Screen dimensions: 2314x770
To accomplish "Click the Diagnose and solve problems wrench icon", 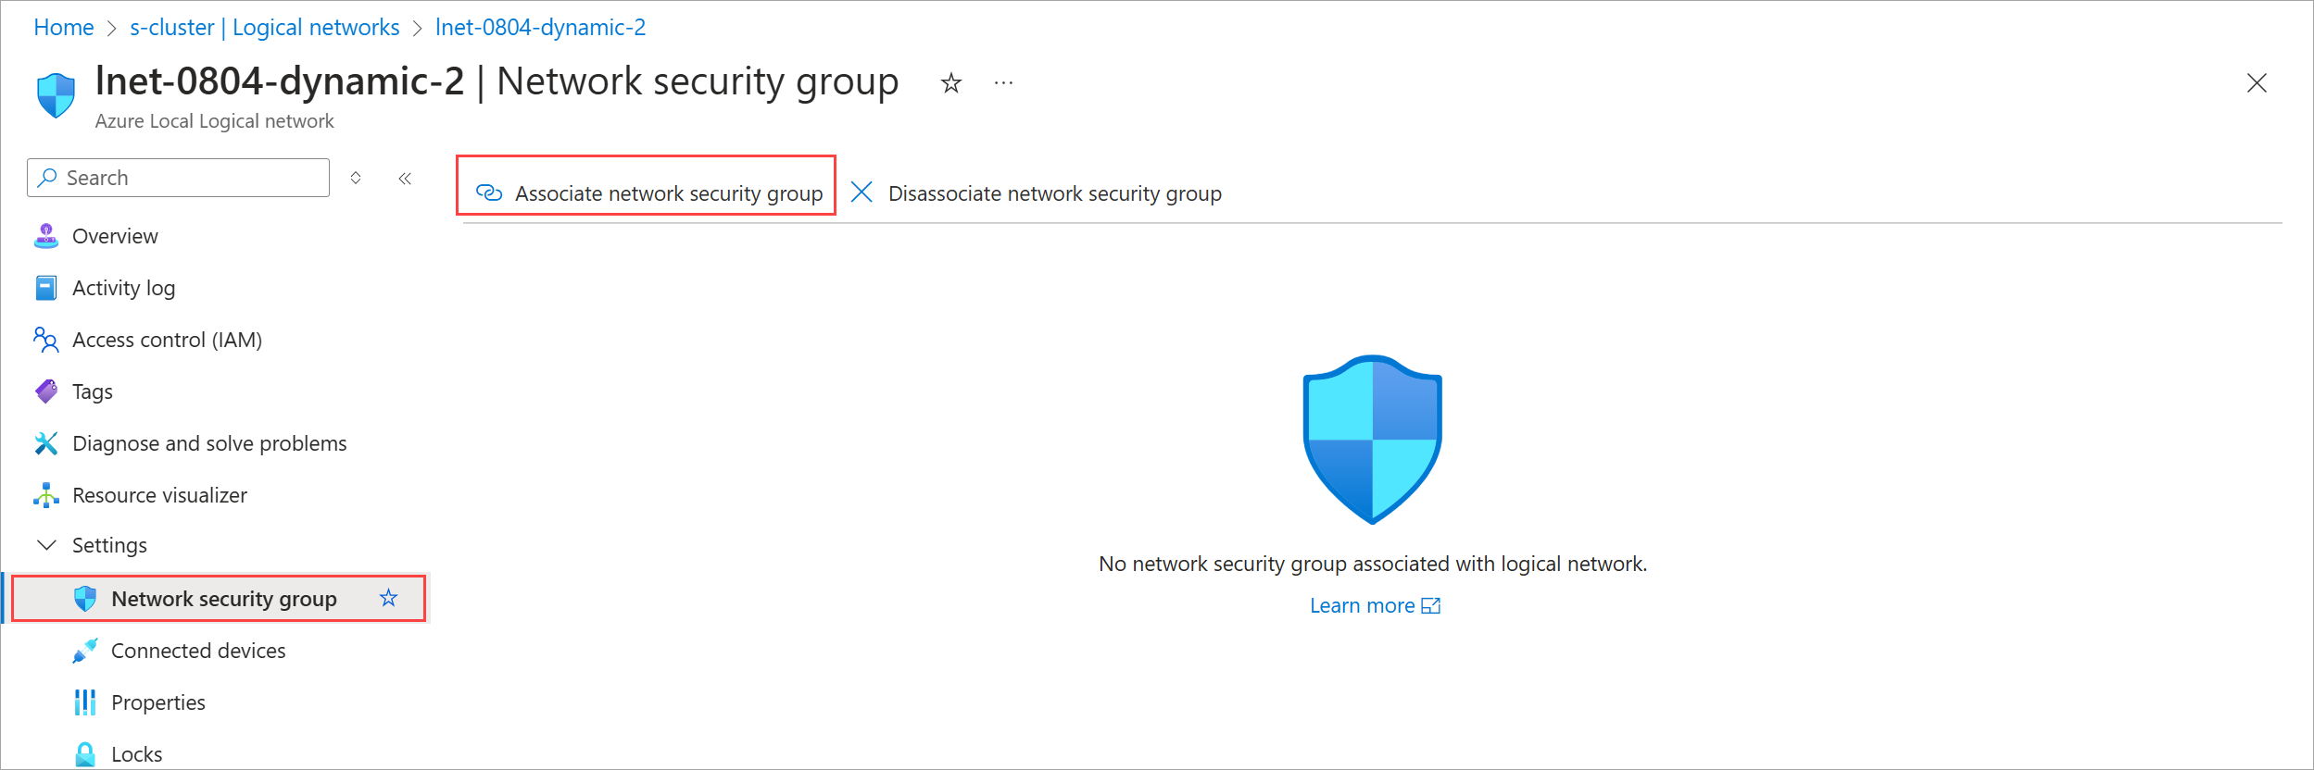I will coord(46,443).
